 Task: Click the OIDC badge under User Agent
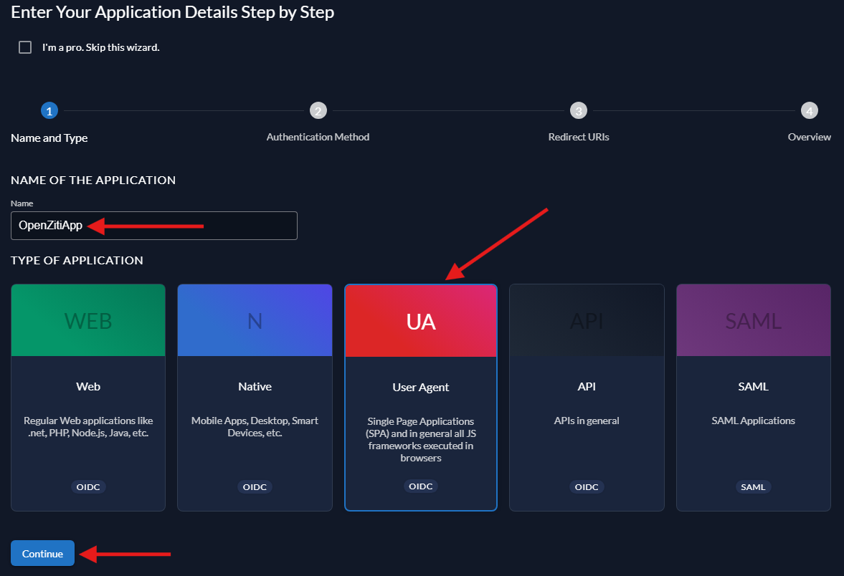click(420, 486)
